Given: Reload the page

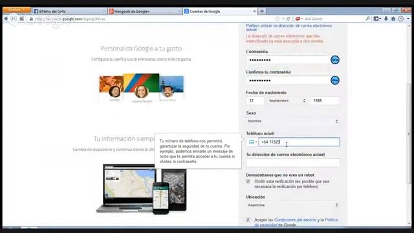Looking at the screenshot, I should 289,19.
